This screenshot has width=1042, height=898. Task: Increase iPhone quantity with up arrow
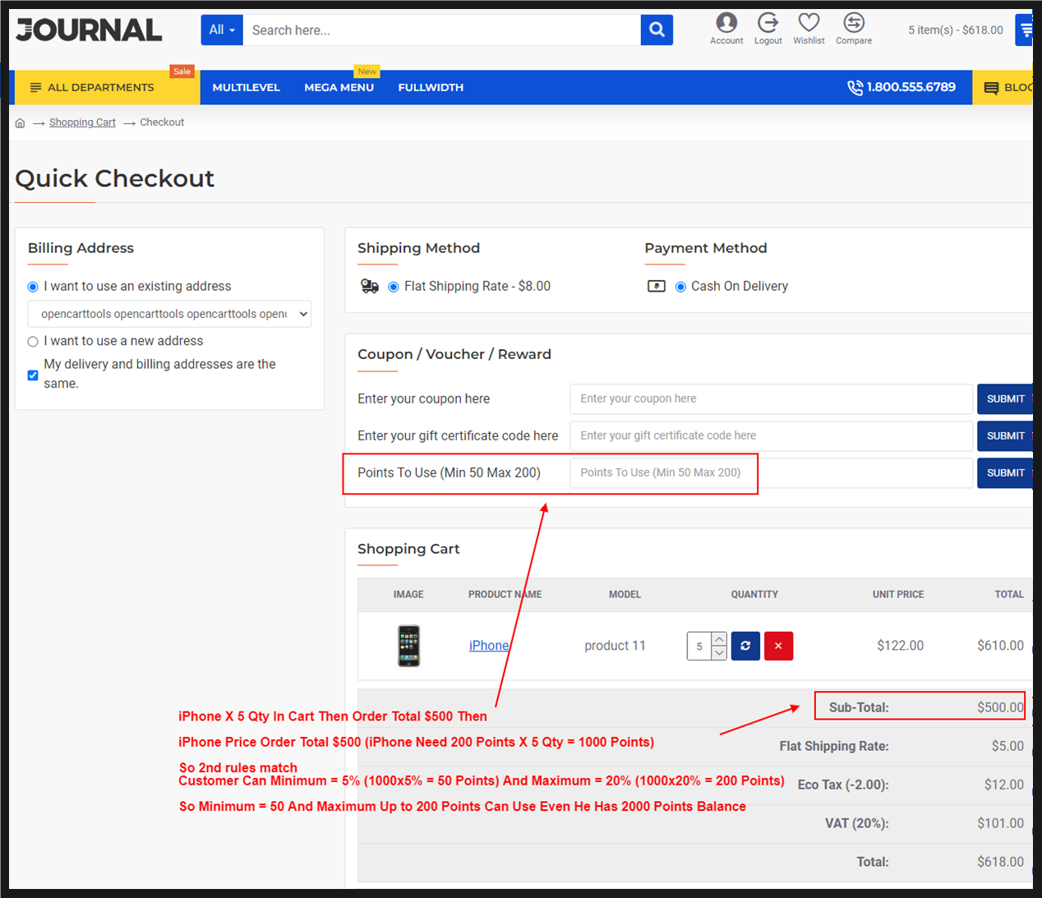719,639
